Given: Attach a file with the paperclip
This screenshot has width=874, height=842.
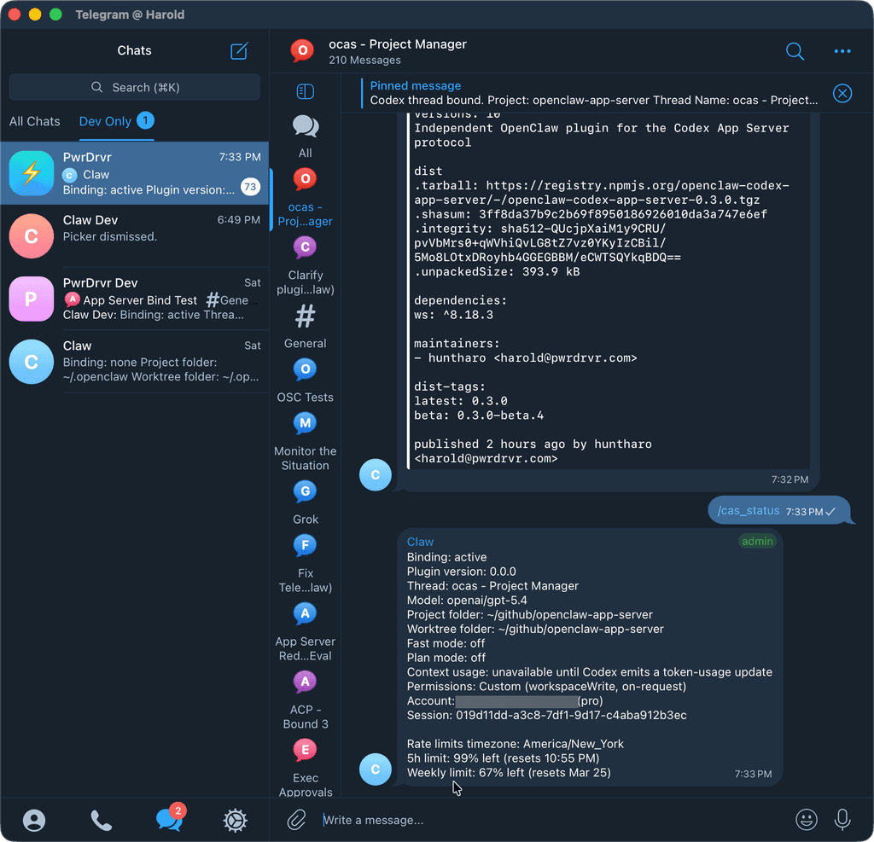Looking at the screenshot, I should click(x=296, y=820).
